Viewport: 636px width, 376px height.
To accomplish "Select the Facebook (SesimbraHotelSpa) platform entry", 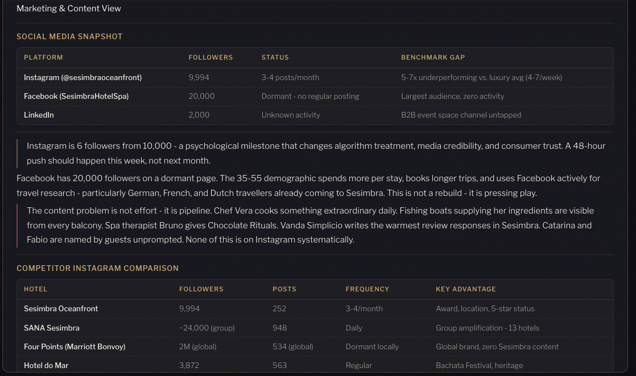I will click(76, 96).
